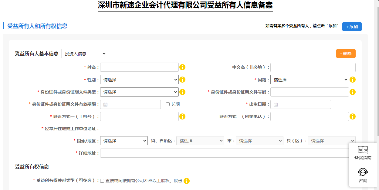Open the 咨询 headset icon
379x190 pixels.
pos(363,175)
